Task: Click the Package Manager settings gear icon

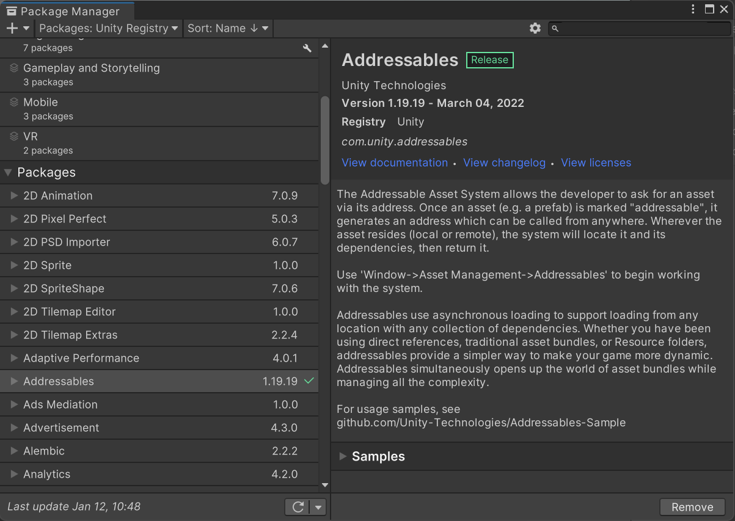Action: click(535, 28)
